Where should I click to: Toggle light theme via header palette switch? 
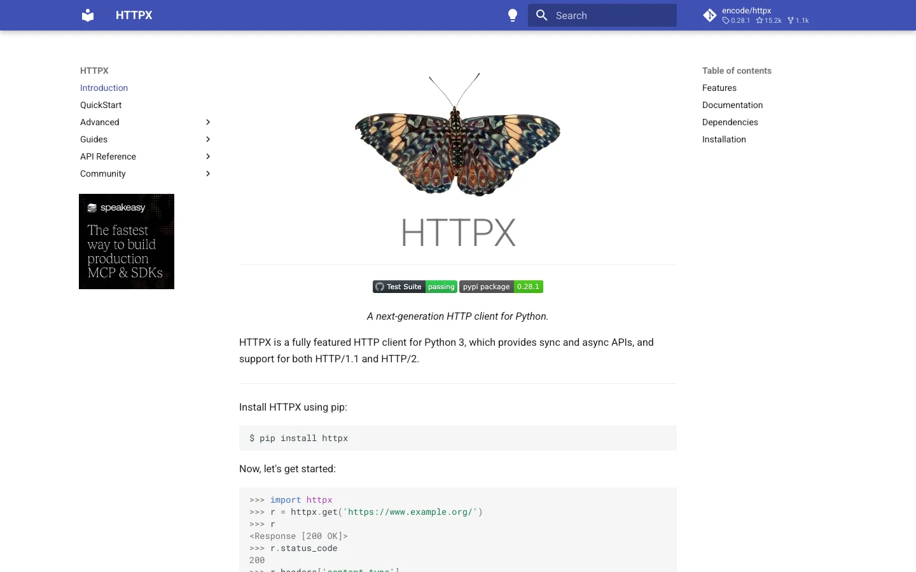(x=513, y=15)
